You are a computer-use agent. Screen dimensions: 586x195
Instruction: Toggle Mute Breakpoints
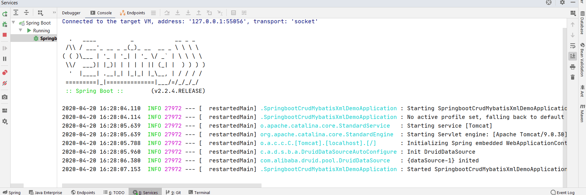[x=5, y=83]
